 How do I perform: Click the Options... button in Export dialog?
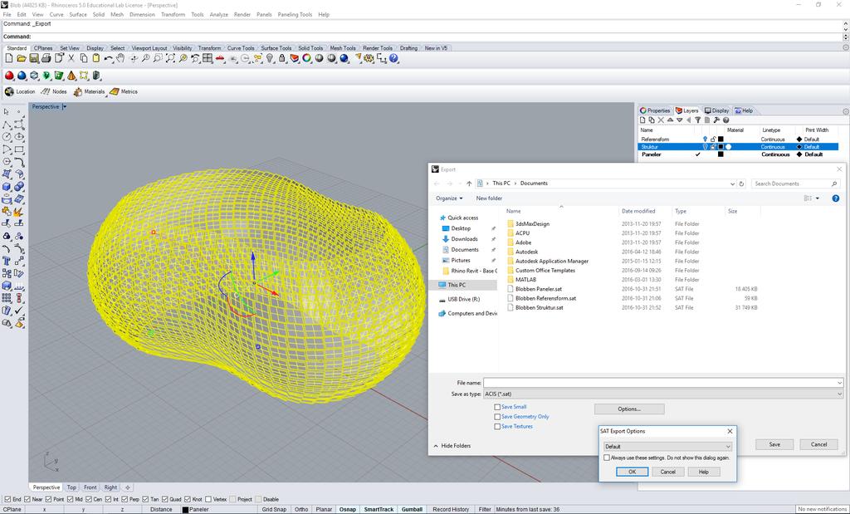point(629,409)
